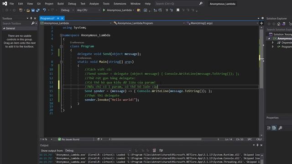Click the No issues found indicator
Screen dimensions: 292x164
tap(68, 139)
